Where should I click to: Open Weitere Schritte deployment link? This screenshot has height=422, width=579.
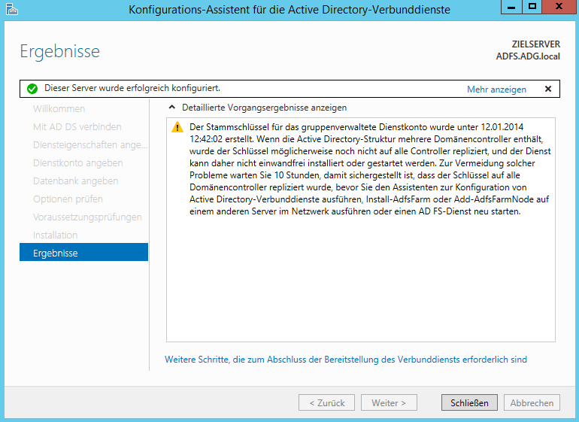coord(346,360)
